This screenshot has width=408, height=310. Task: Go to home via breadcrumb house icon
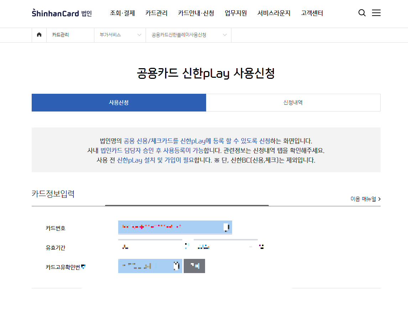39,34
